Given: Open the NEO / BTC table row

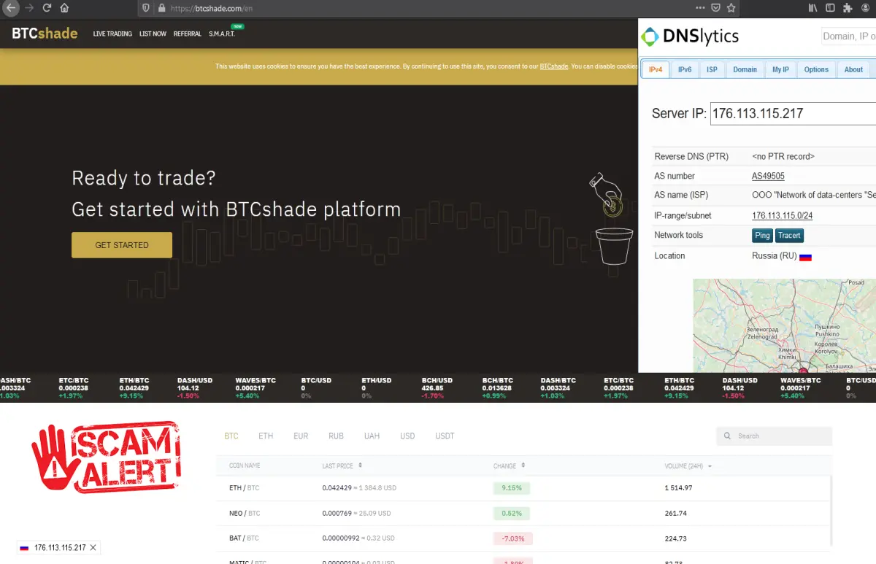Looking at the screenshot, I should coord(524,513).
